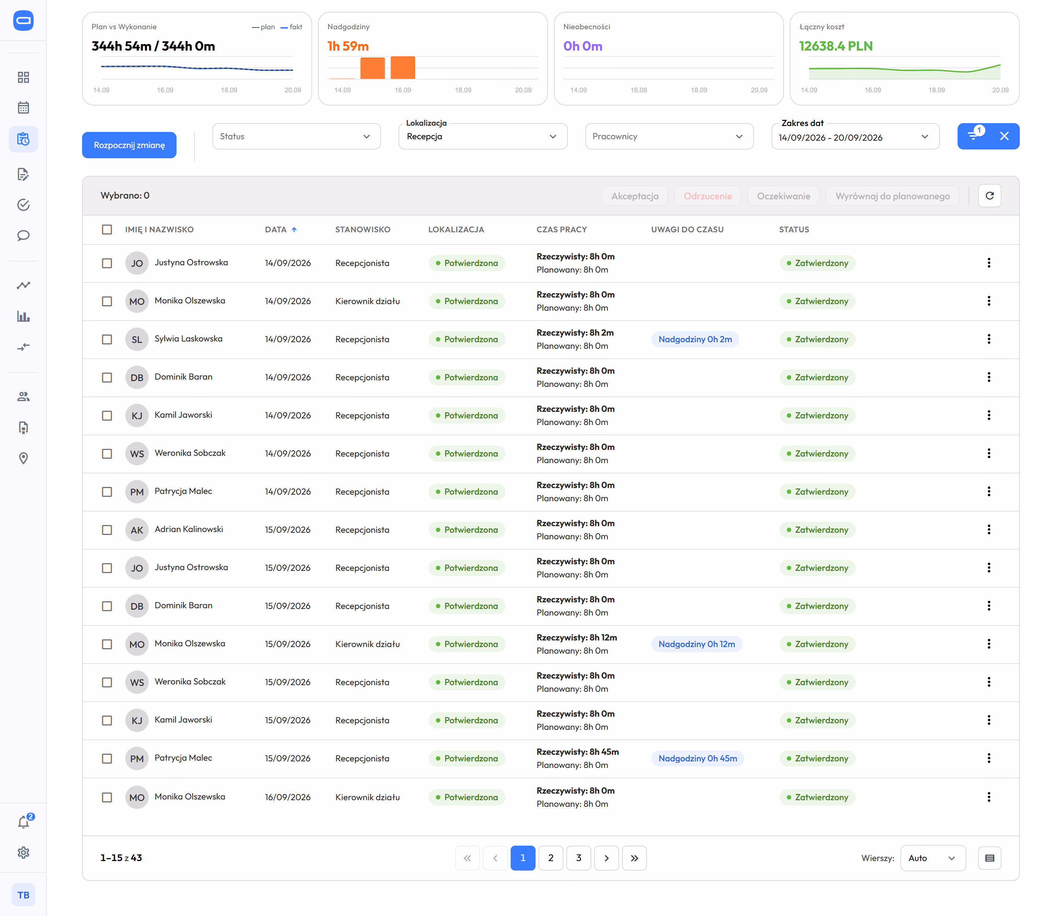Open the Wierszy Auto rows dropdown
The height and width of the screenshot is (916, 1055).
coord(933,858)
